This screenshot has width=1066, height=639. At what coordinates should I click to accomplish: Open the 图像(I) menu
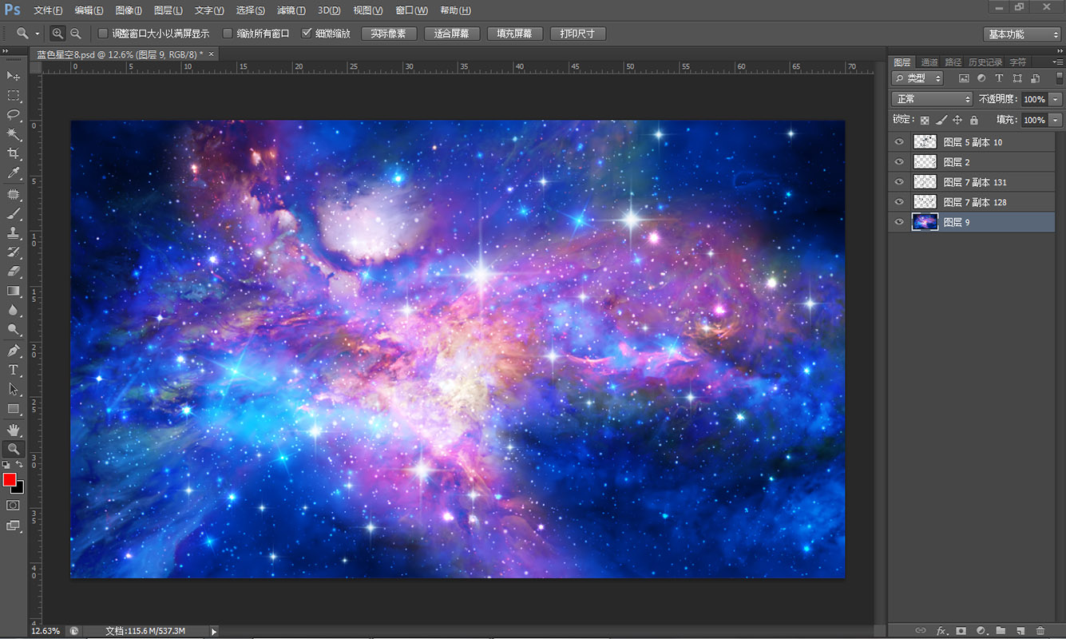point(129,10)
